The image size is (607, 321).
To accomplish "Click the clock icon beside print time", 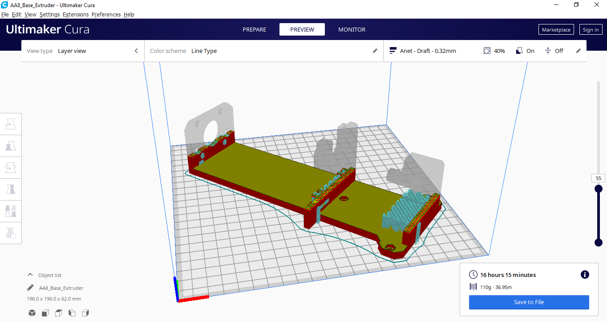I will point(473,275).
